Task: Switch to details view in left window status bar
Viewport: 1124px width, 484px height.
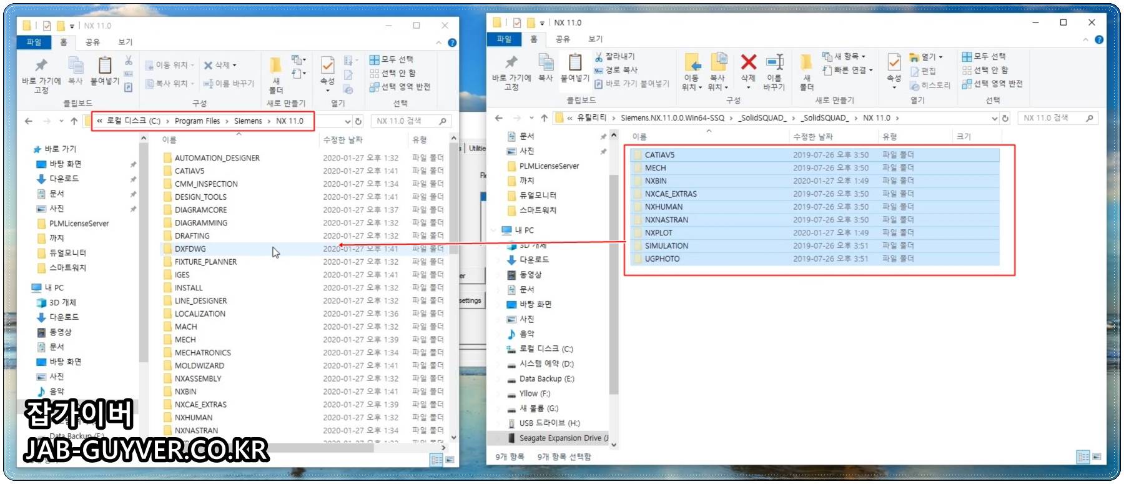Action: [x=436, y=460]
